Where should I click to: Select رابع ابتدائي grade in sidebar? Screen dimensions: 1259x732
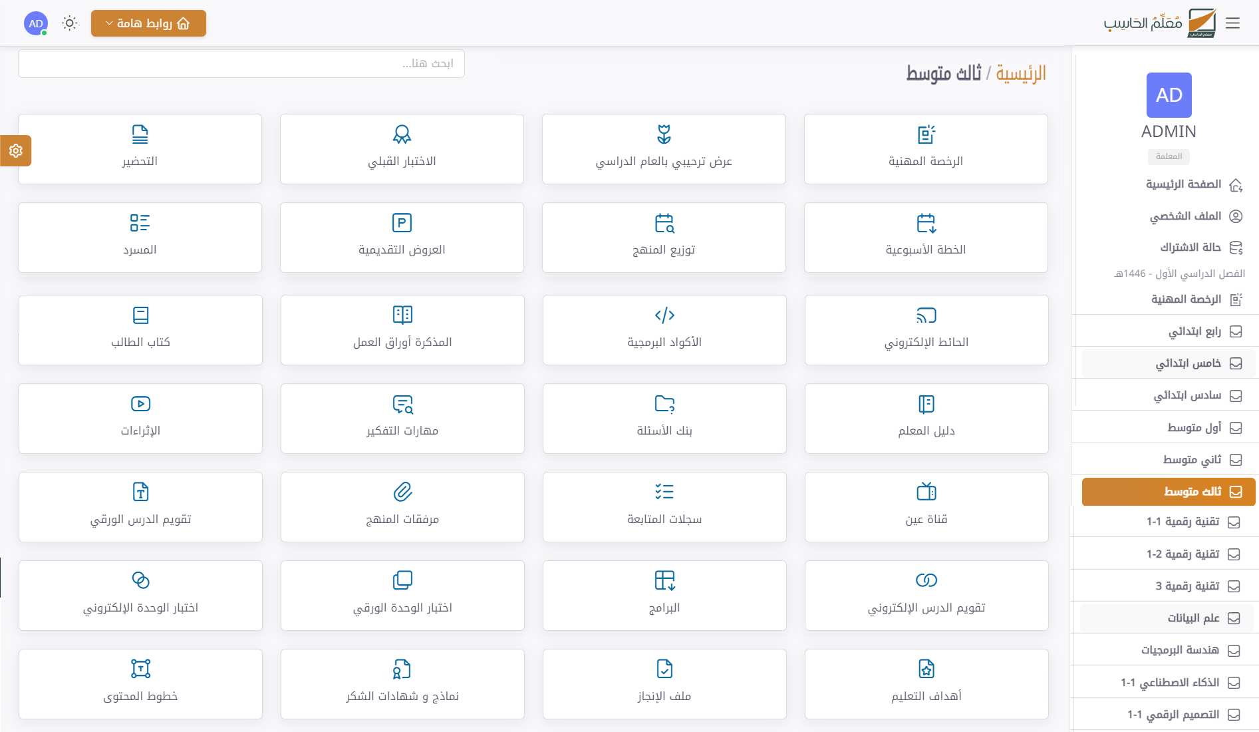(x=1168, y=331)
